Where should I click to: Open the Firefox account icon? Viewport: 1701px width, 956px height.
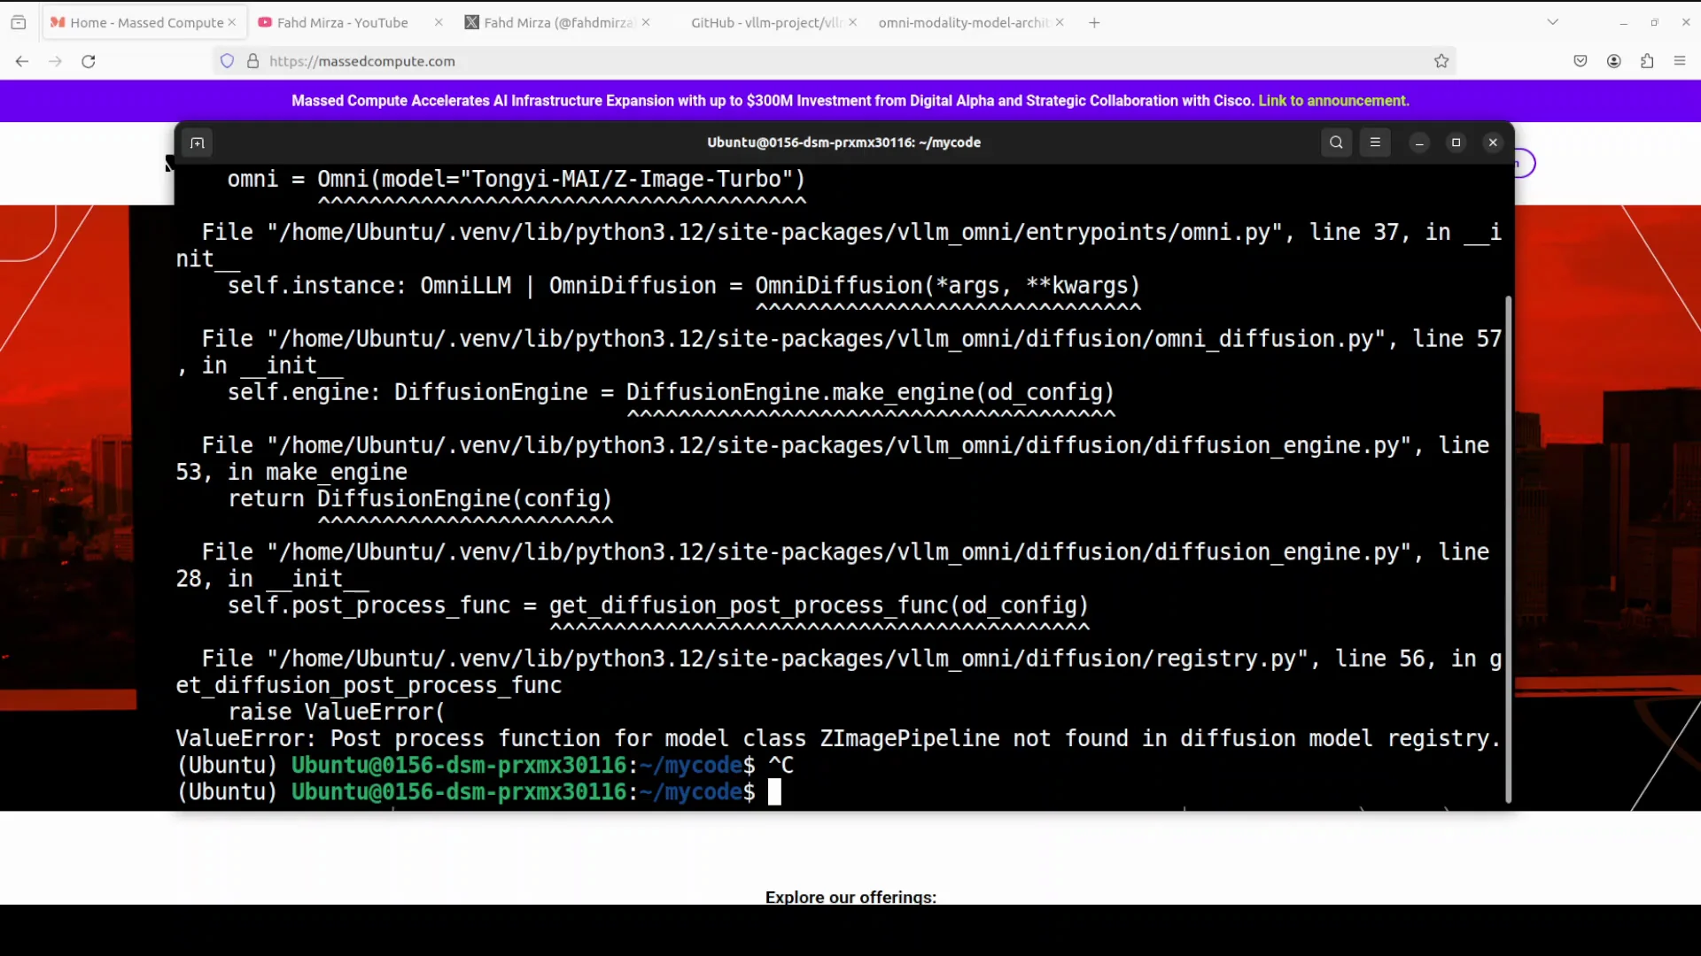pyautogui.click(x=1614, y=61)
